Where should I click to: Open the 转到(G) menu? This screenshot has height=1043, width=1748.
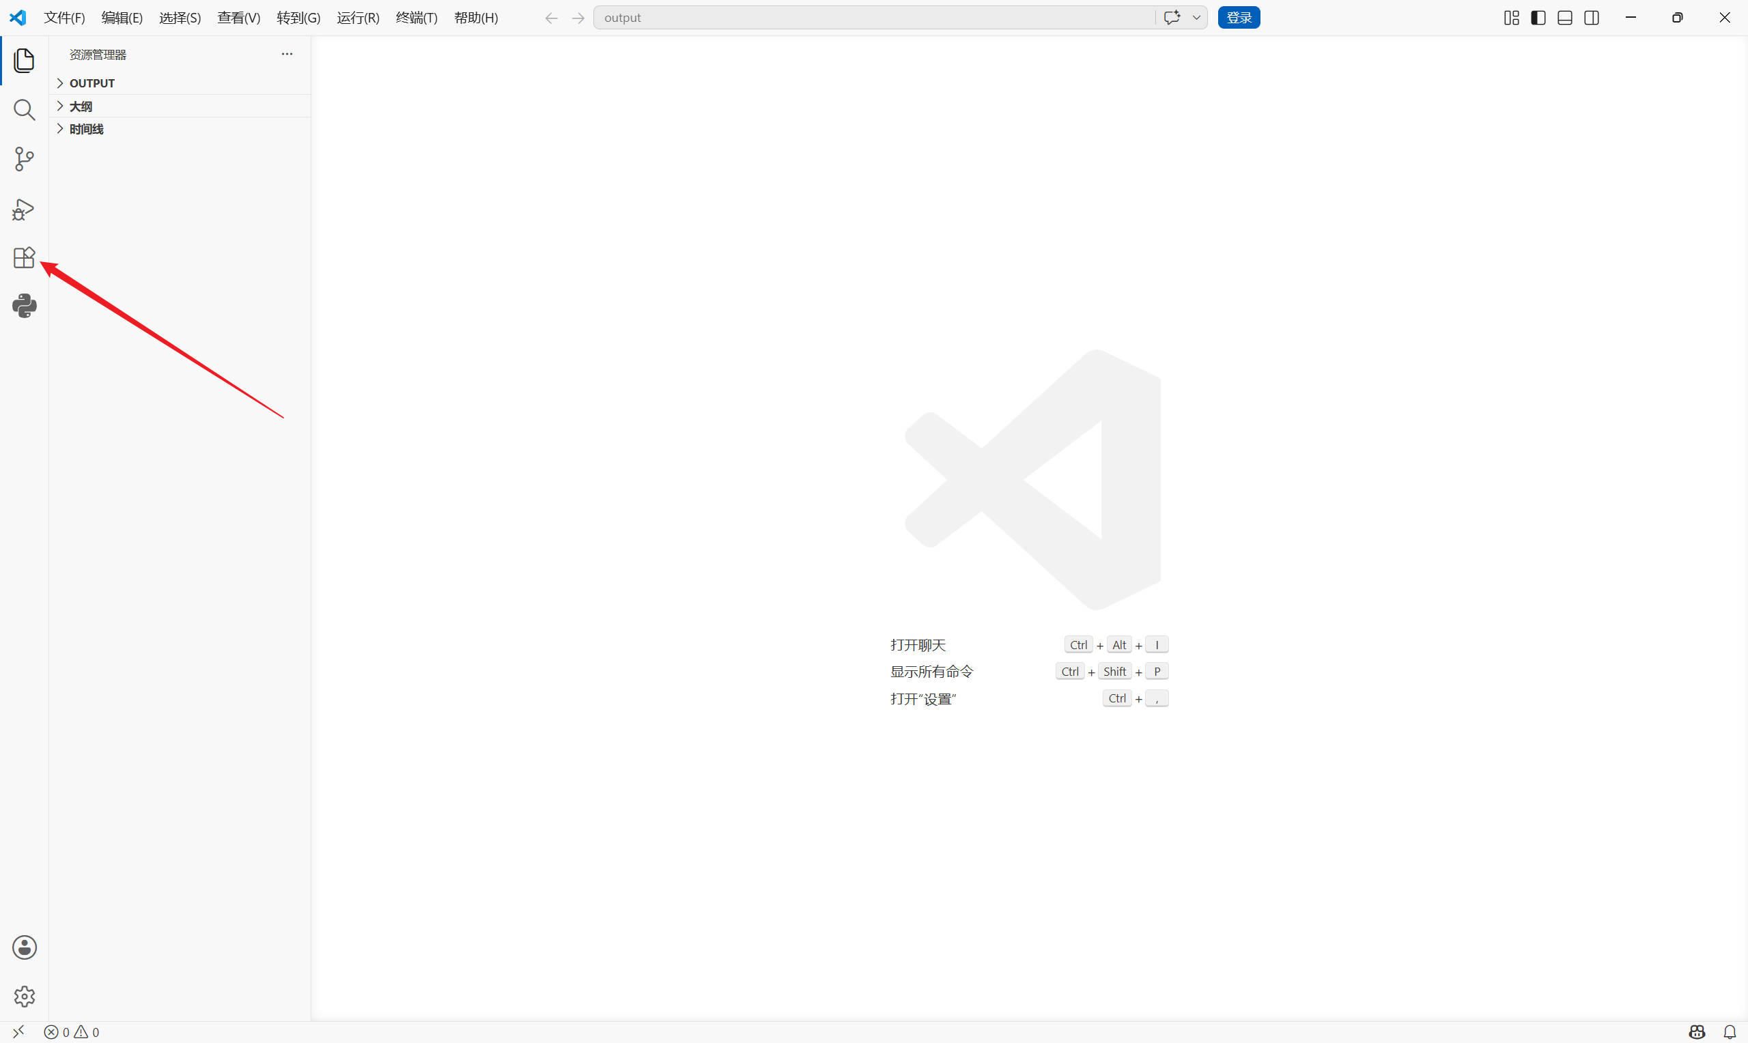(298, 18)
